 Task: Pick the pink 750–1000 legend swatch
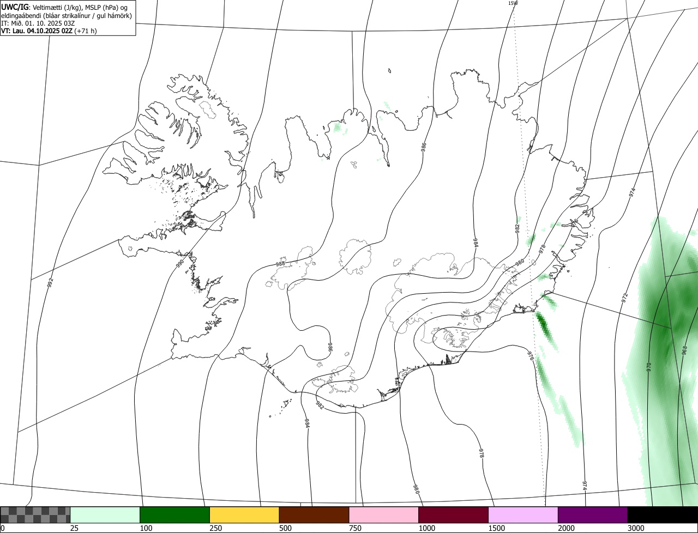tap(384, 515)
